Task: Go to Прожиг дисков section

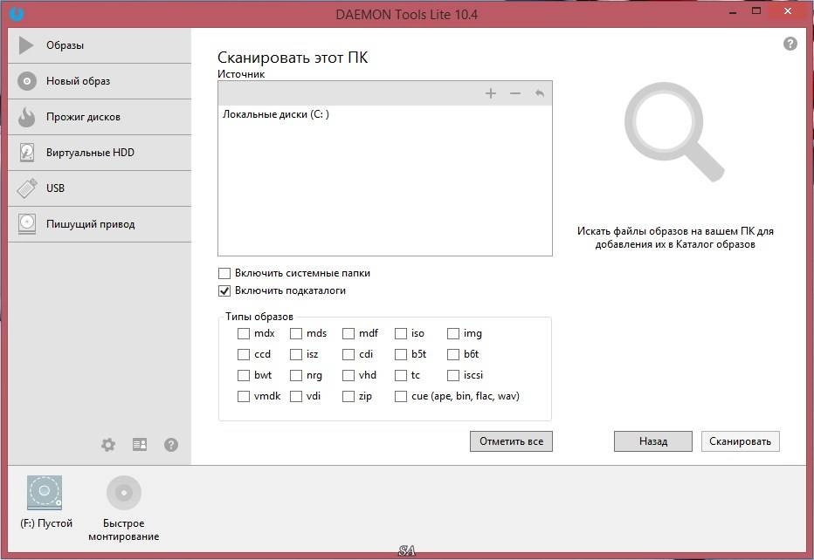Action: coord(100,117)
